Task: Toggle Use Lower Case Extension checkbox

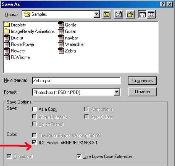Action: point(79,156)
